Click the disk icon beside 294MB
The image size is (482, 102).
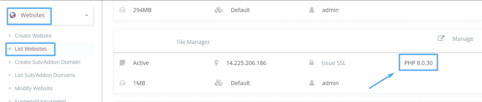(122, 10)
